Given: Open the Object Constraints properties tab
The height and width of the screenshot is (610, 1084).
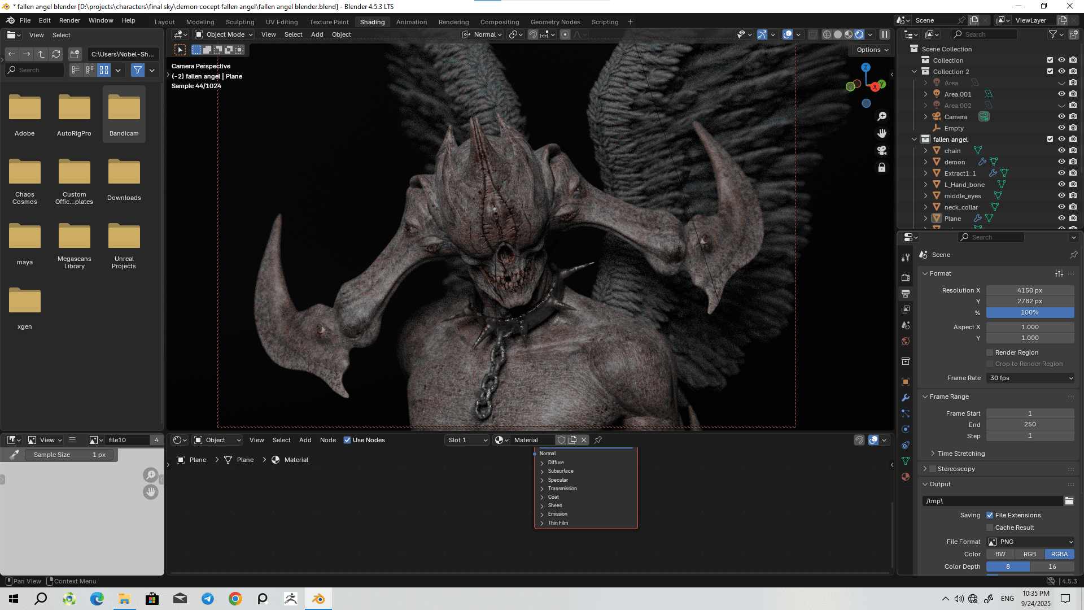Looking at the screenshot, I should [906, 445].
